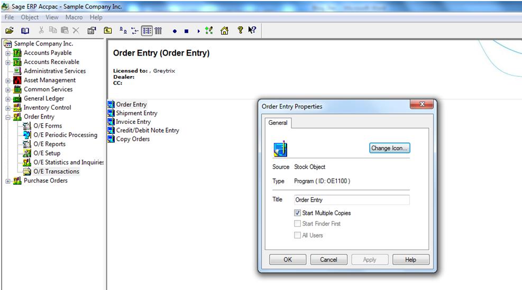Screen dimensions: 522x290
Task: Click the Apply button in Properties dialog
Action: (370, 260)
